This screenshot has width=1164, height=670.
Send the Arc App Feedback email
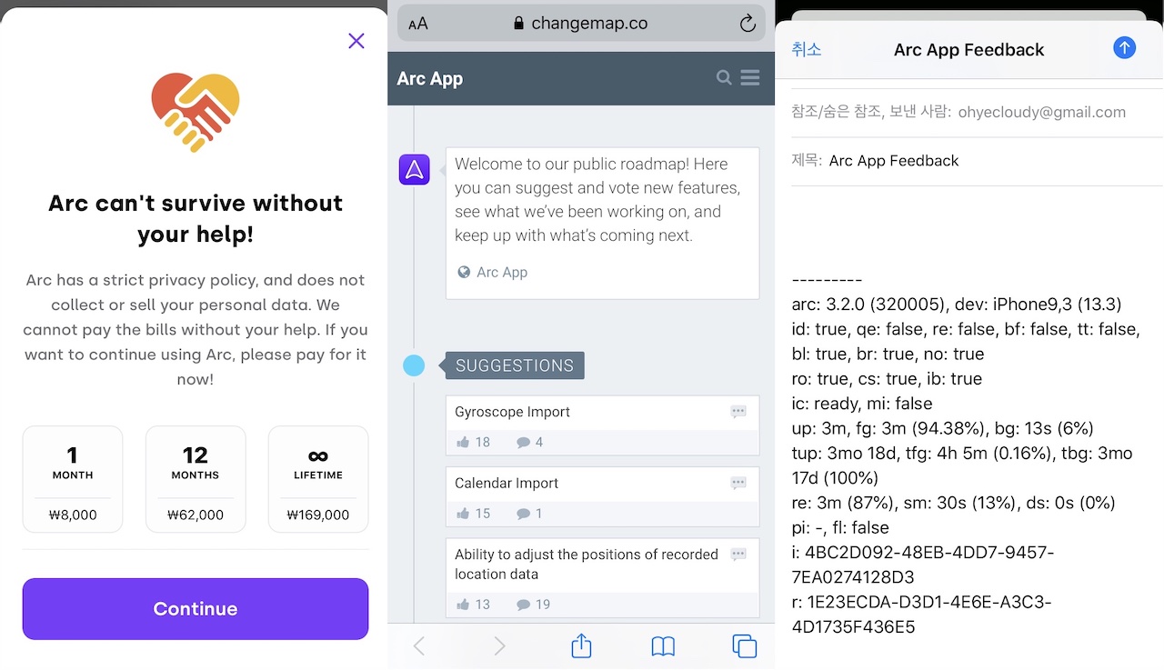pyautogui.click(x=1124, y=48)
